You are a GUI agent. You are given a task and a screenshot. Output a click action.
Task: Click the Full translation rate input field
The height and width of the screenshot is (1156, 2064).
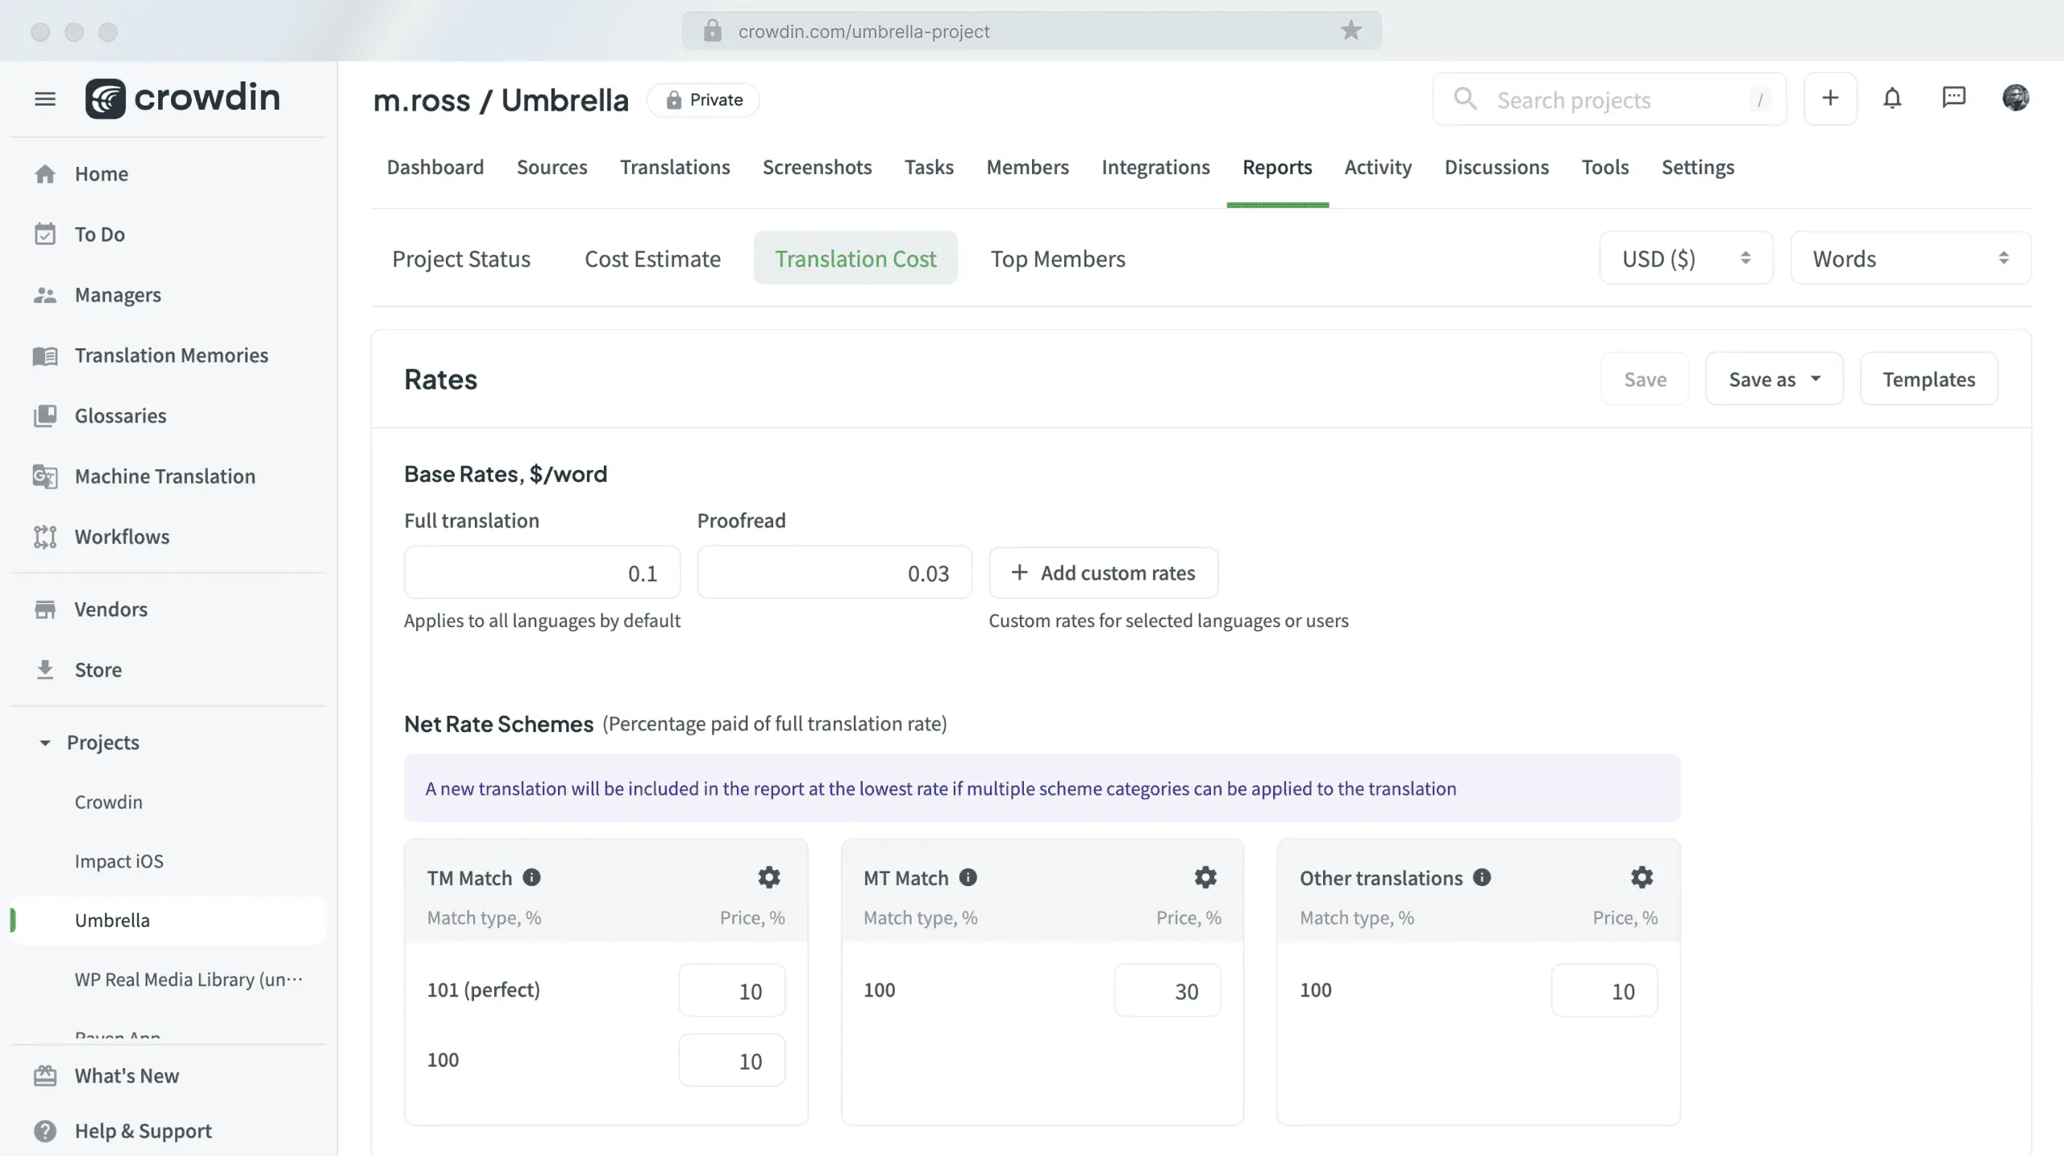click(542, 572)
